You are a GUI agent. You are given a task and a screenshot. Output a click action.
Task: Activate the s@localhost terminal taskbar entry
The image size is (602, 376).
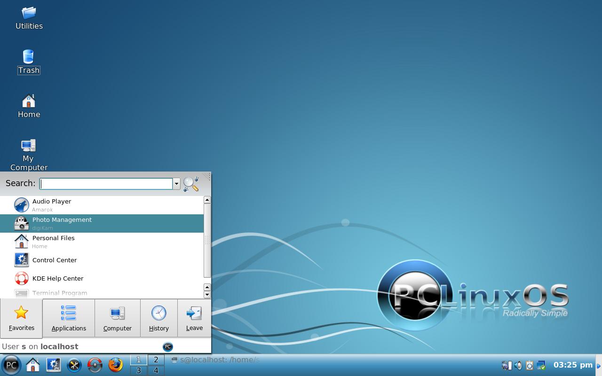point(215,360)
